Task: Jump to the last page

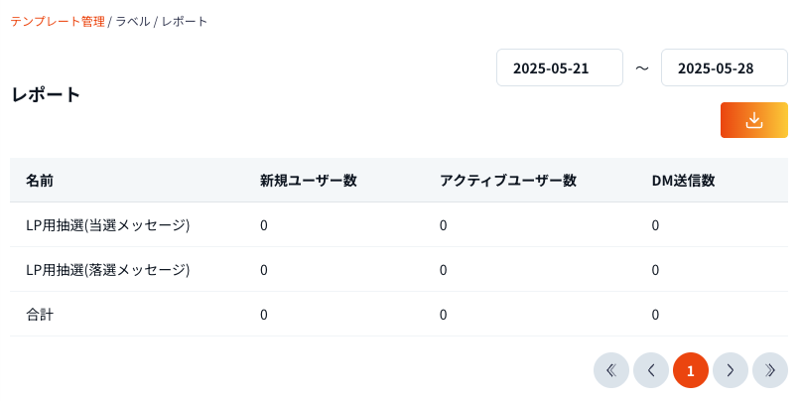Action: point(770,370)
